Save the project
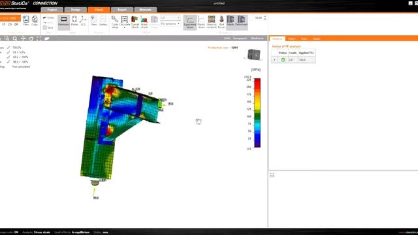This screenshot has width=418, height=235. tap(48, 27)
